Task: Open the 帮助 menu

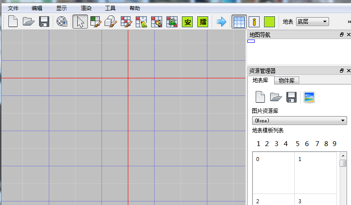Action: (x=135, y=8)
